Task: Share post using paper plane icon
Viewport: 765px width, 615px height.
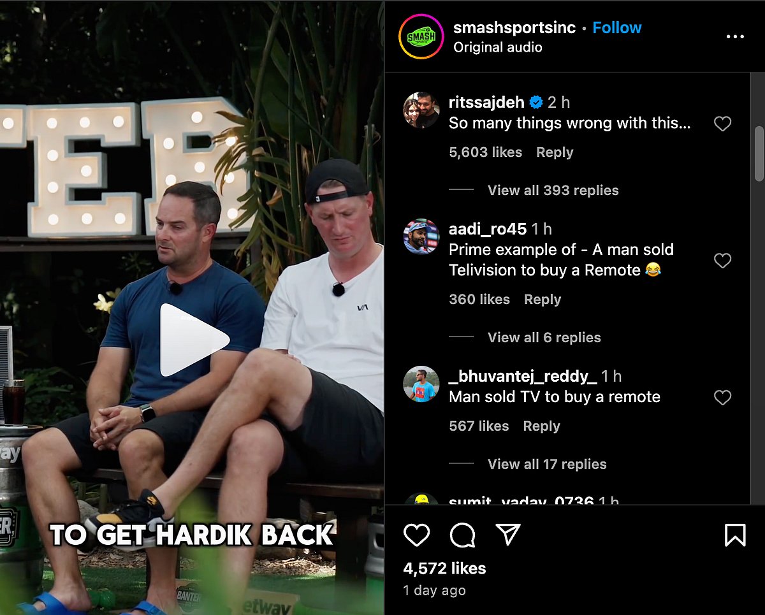Action: pyautogui.click(x=508, y=535)
